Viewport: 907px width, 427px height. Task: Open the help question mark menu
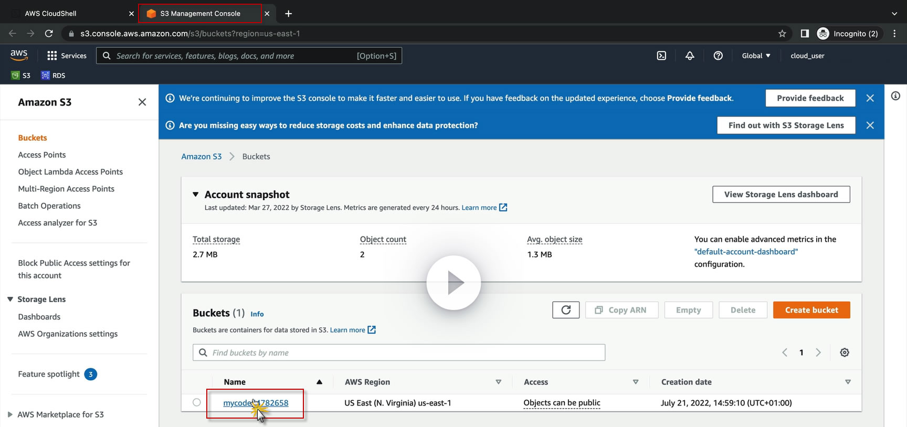tap(718, 56)
